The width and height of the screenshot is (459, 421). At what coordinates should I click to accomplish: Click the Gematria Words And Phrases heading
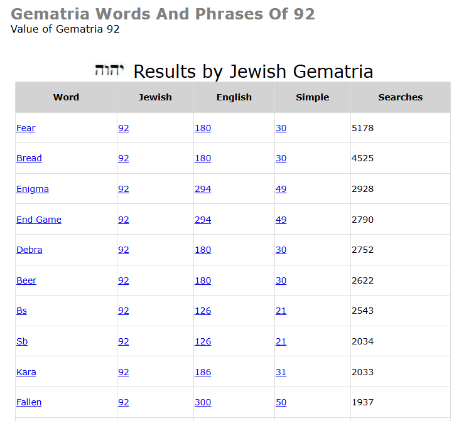163,14
